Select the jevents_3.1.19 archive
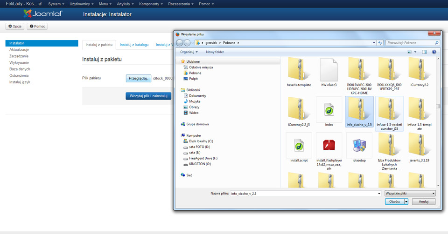 pos(419,147)
